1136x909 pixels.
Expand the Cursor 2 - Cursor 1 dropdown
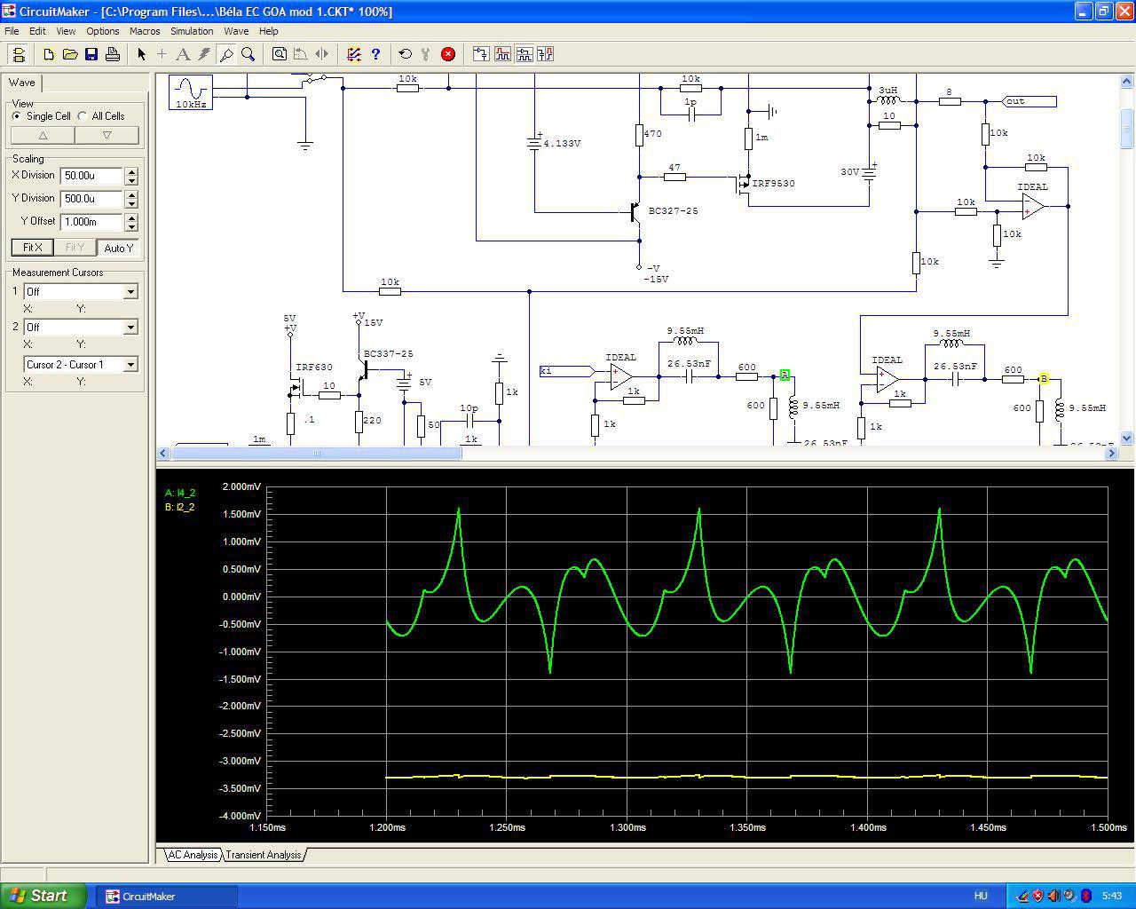pos(130,364)
